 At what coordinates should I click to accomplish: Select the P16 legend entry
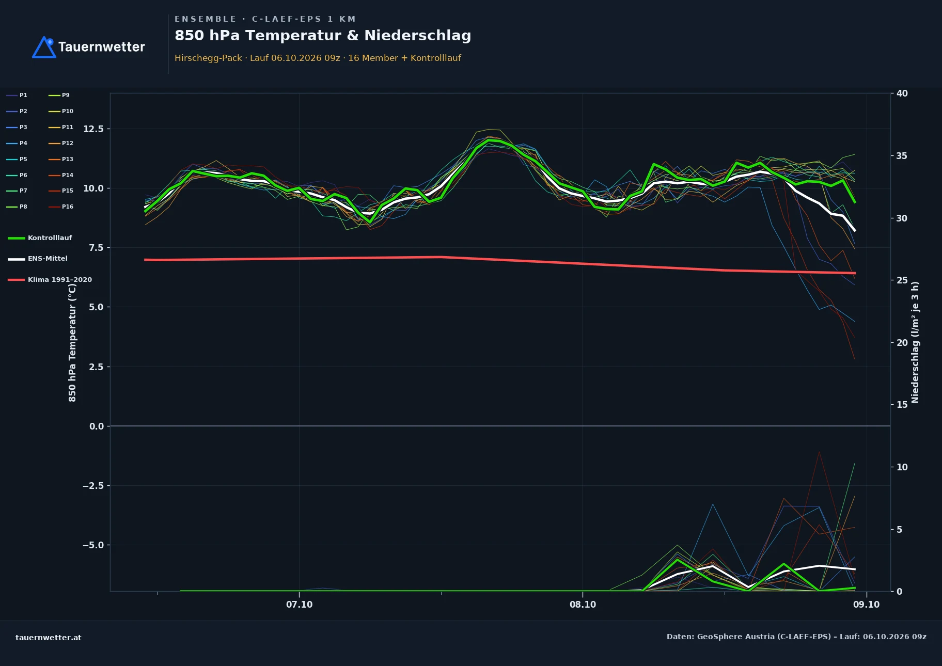click(61, 207)
